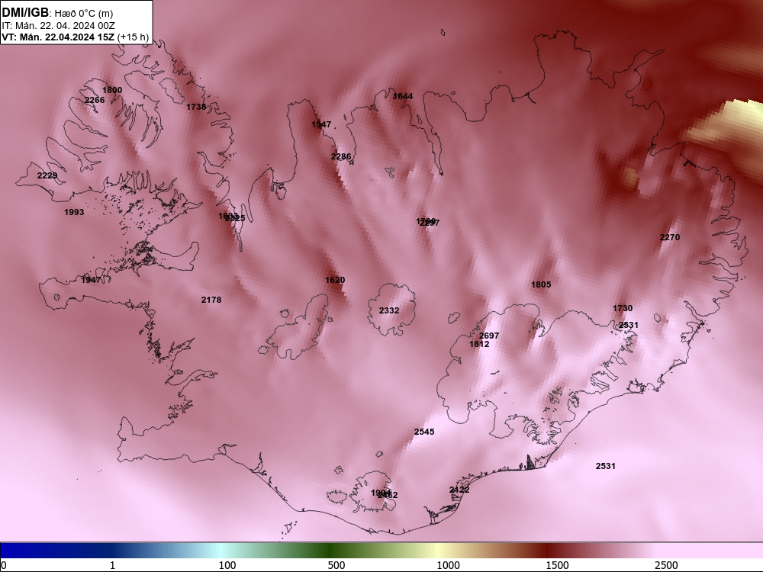
Task: Click the 2332 value inside the glacier outline
Action: (389, 311)
